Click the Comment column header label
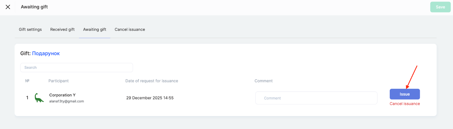 tap(263, 81)
